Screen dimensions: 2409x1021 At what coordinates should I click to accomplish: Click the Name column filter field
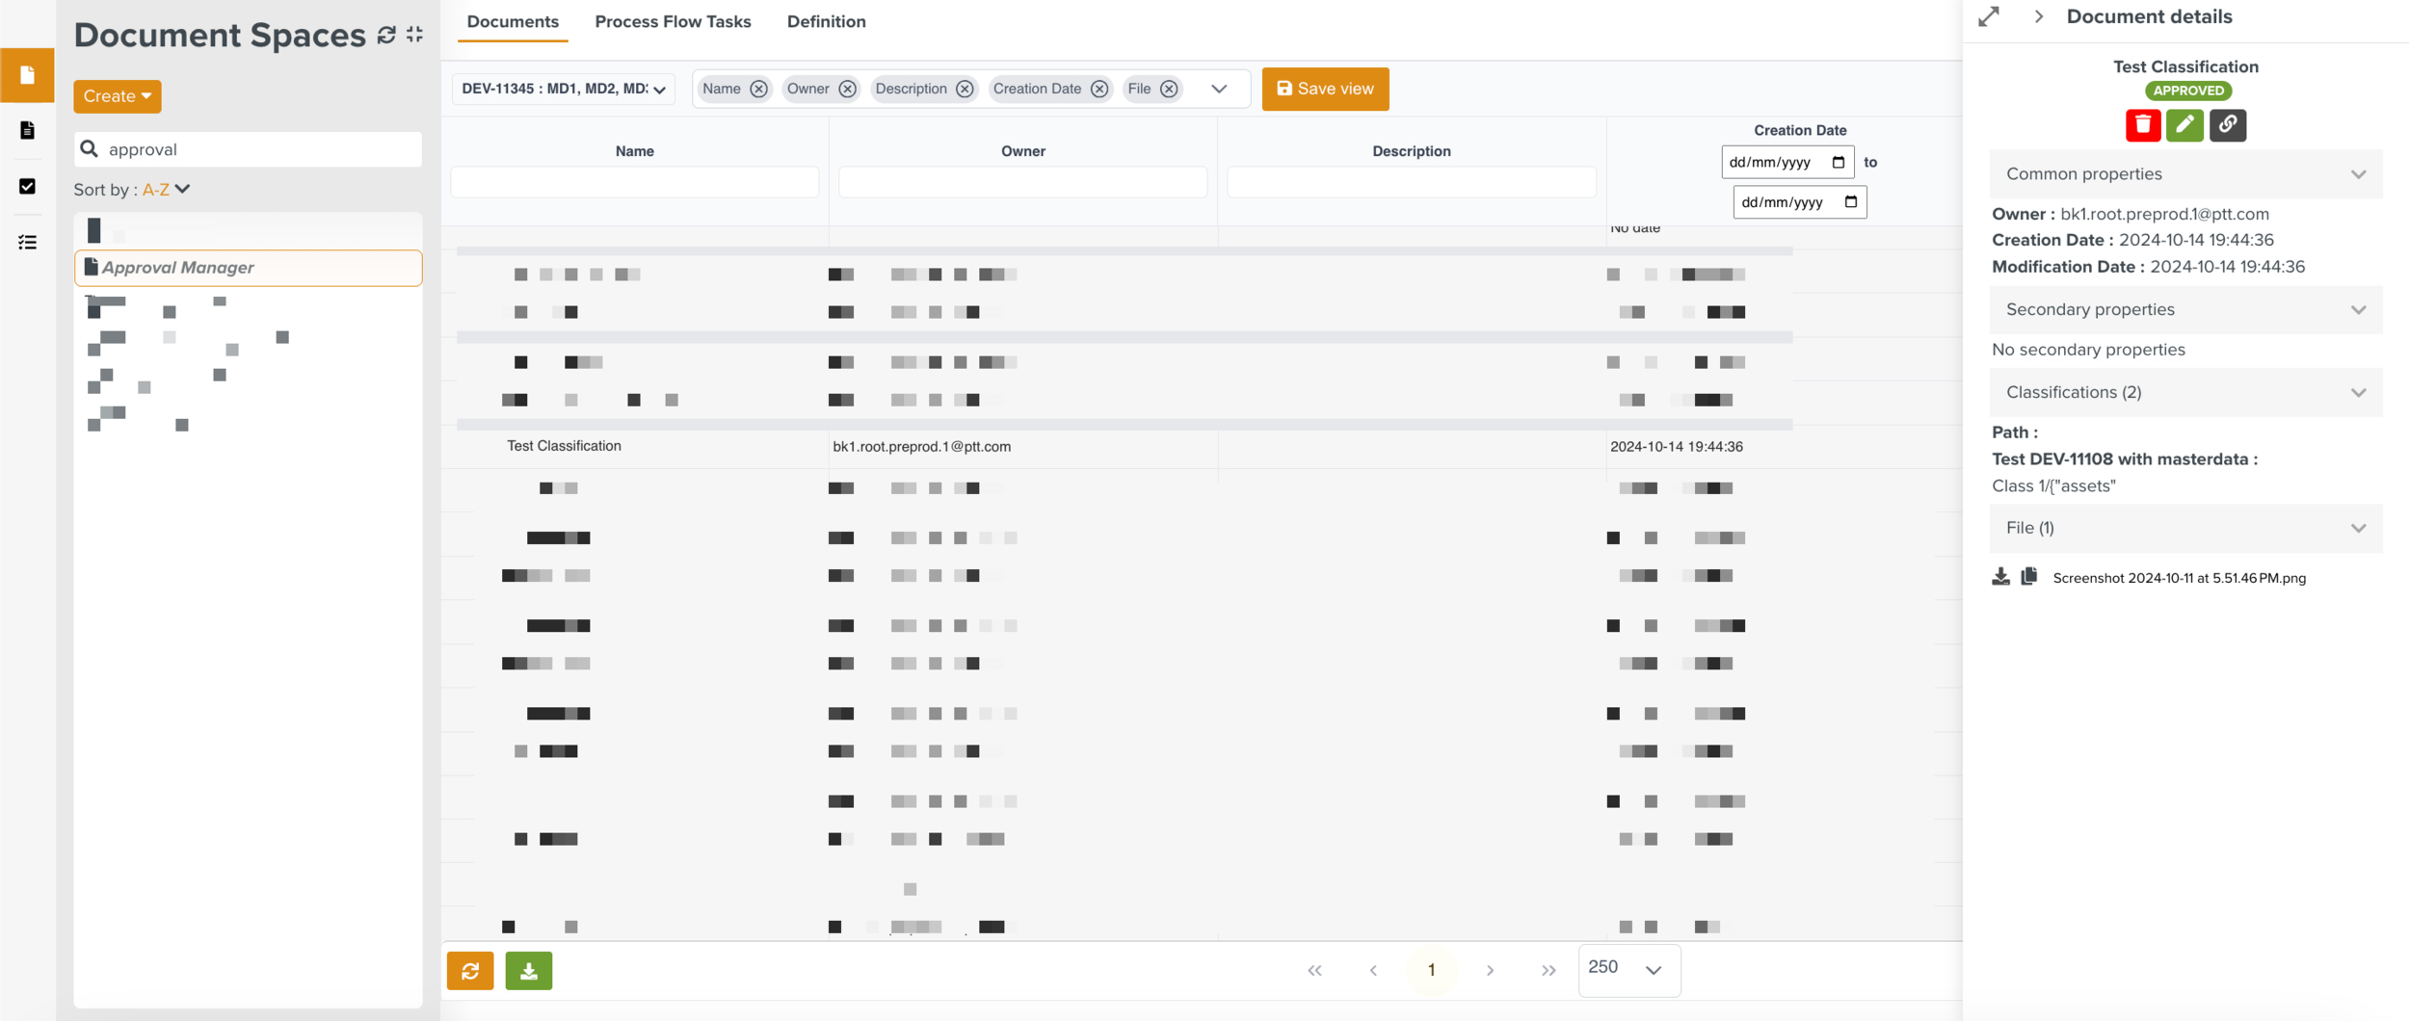pos(635,182)
